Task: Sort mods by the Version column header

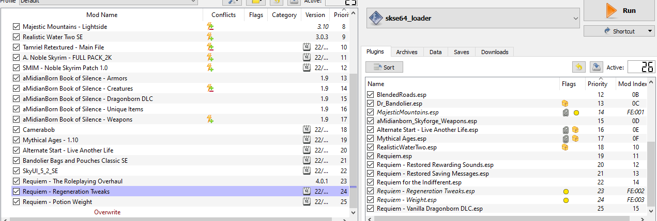Action: [x=315, y=15]
